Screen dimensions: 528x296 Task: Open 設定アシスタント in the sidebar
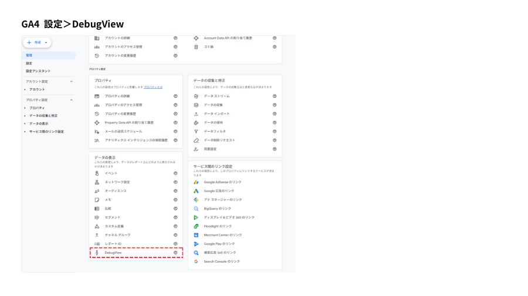click(x=38, y=71)
